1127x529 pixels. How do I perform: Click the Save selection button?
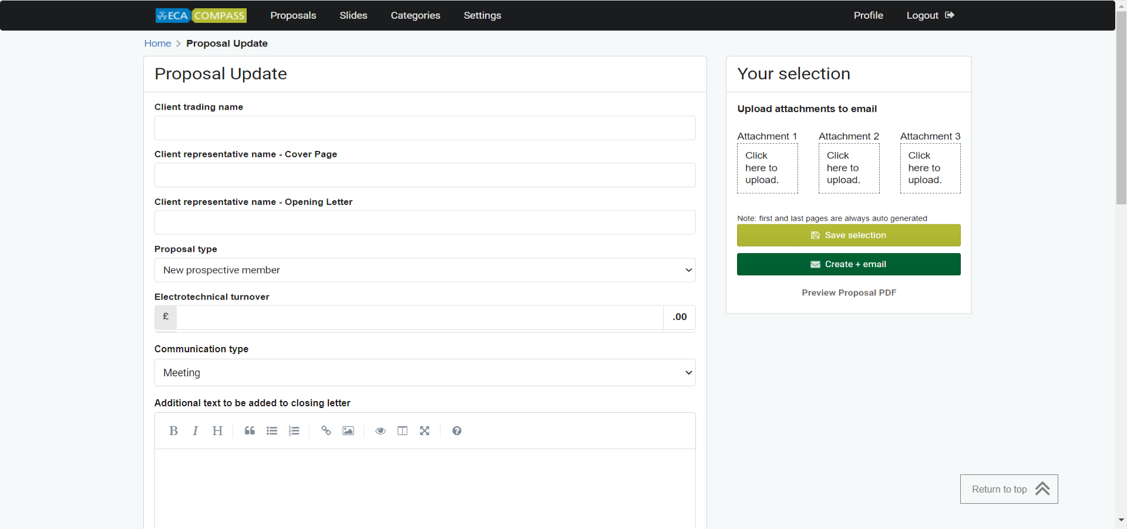[x=848, y=235]
